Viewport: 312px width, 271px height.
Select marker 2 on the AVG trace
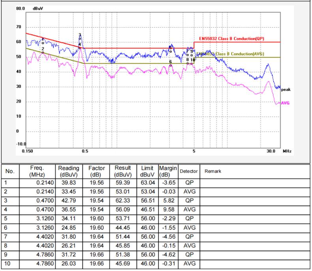click(x=43, y=52)
